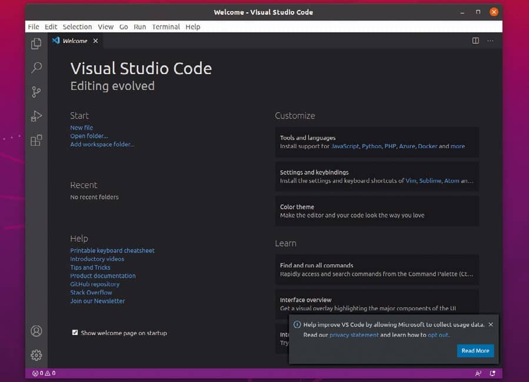Open Stack Overflow link

(91, 293)
